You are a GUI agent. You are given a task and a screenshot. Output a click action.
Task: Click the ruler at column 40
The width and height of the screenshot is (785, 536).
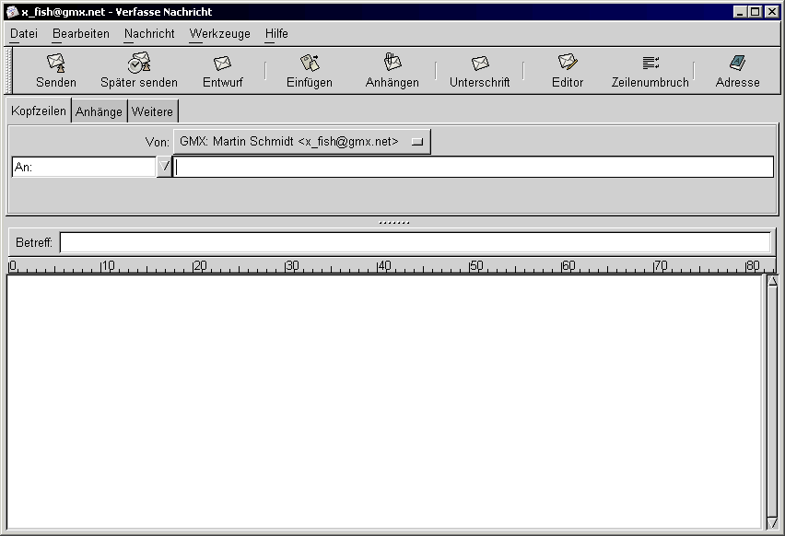(x=383, y=266)
